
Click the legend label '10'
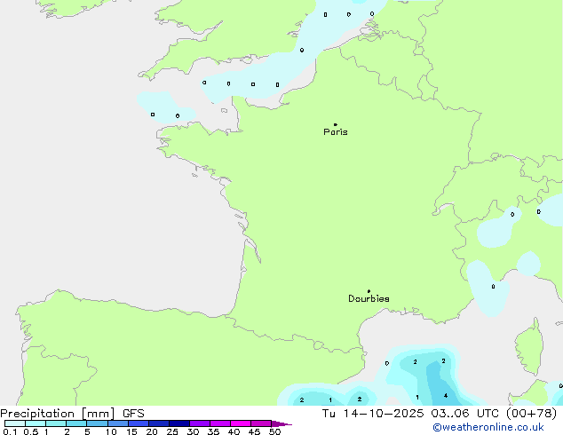click(111, 431)
